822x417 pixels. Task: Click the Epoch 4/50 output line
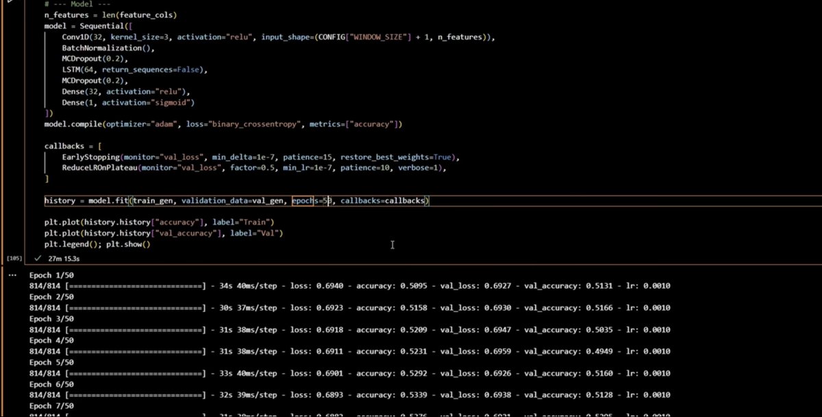pyautogui.click(x=51, y=340)
